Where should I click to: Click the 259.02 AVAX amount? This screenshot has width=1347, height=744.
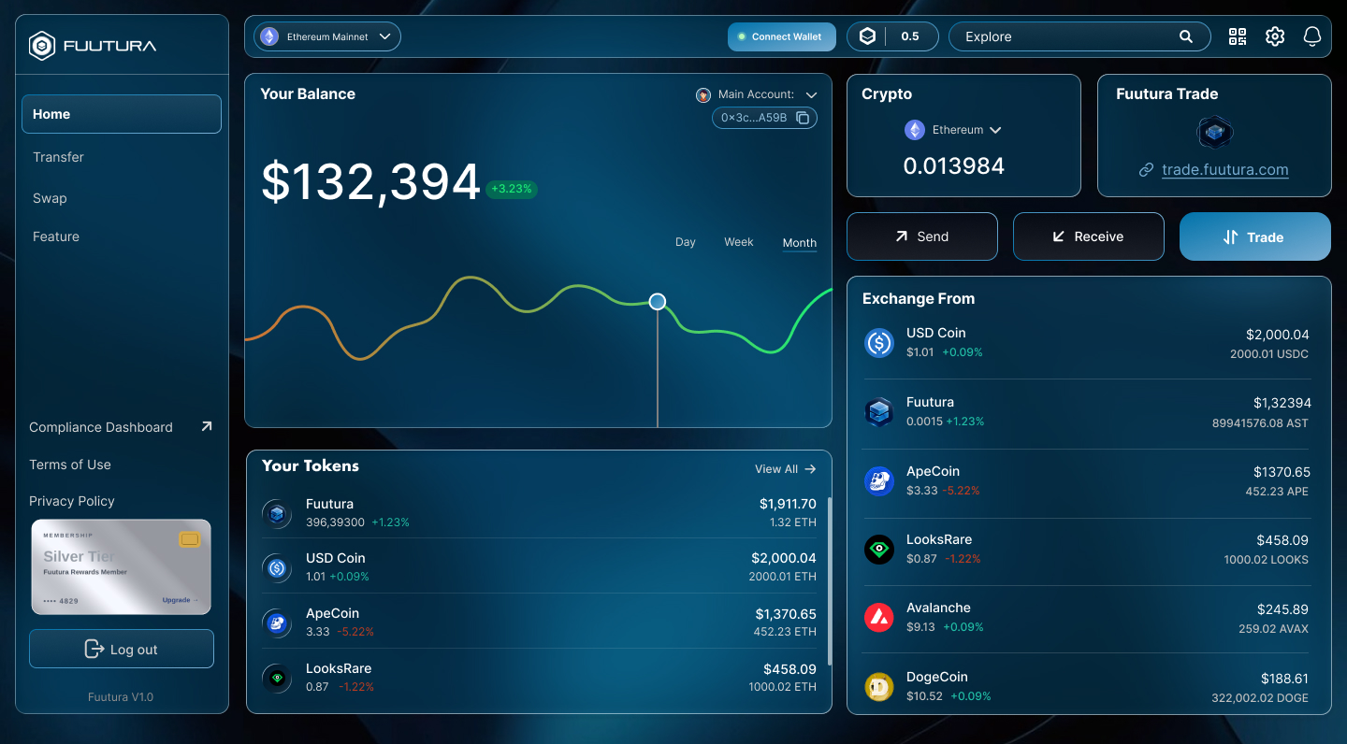tap(1274, 629)
